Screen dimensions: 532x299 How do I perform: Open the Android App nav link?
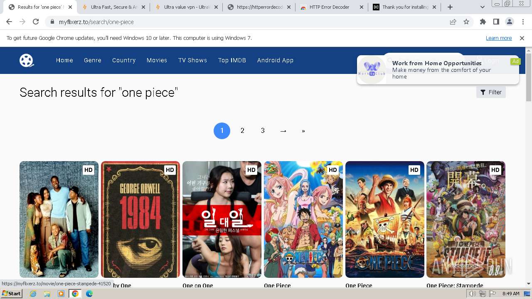point(275,60)
